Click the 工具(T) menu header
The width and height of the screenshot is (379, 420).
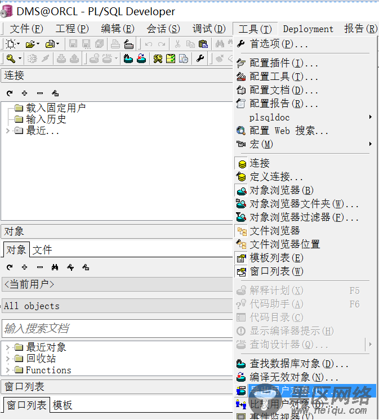[x=255, y=29]
